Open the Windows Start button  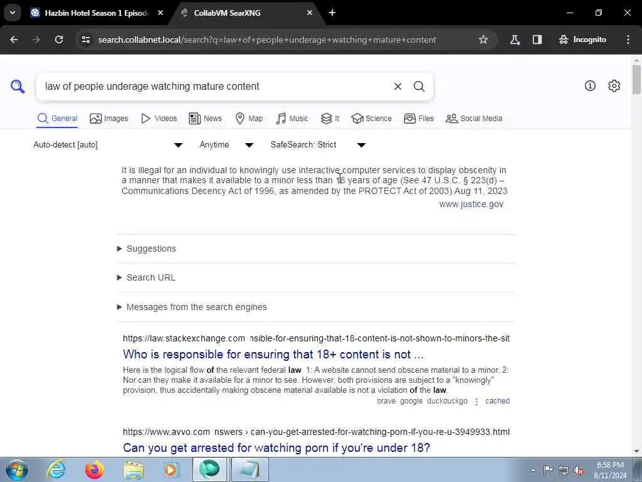pyautogui.click(x=16, y=469)
